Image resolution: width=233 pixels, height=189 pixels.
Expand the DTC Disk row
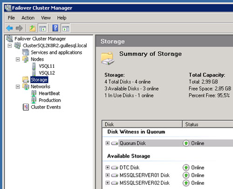point(108,167)
